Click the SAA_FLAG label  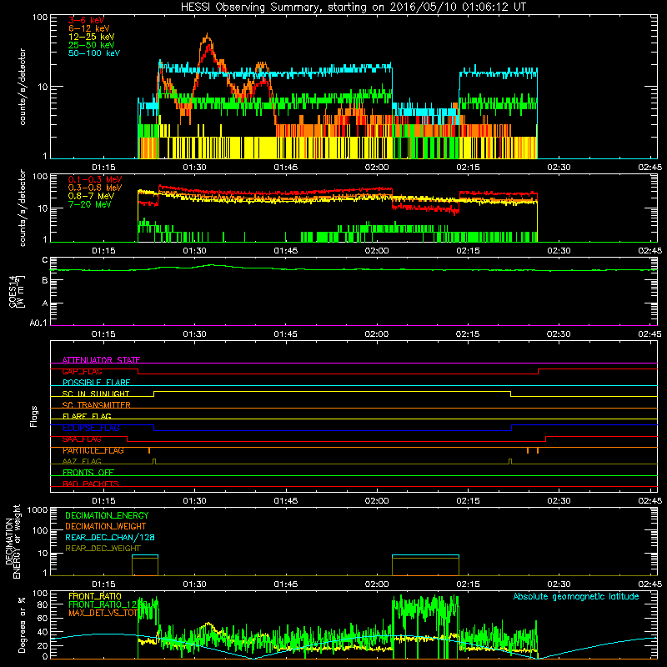coord(82,439)
